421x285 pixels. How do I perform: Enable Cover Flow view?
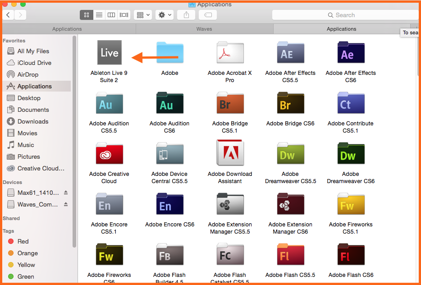124,15
